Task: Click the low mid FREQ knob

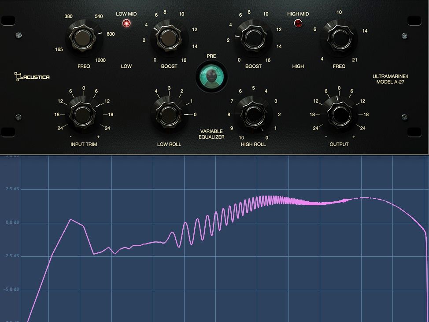Action: pos(83,37)
